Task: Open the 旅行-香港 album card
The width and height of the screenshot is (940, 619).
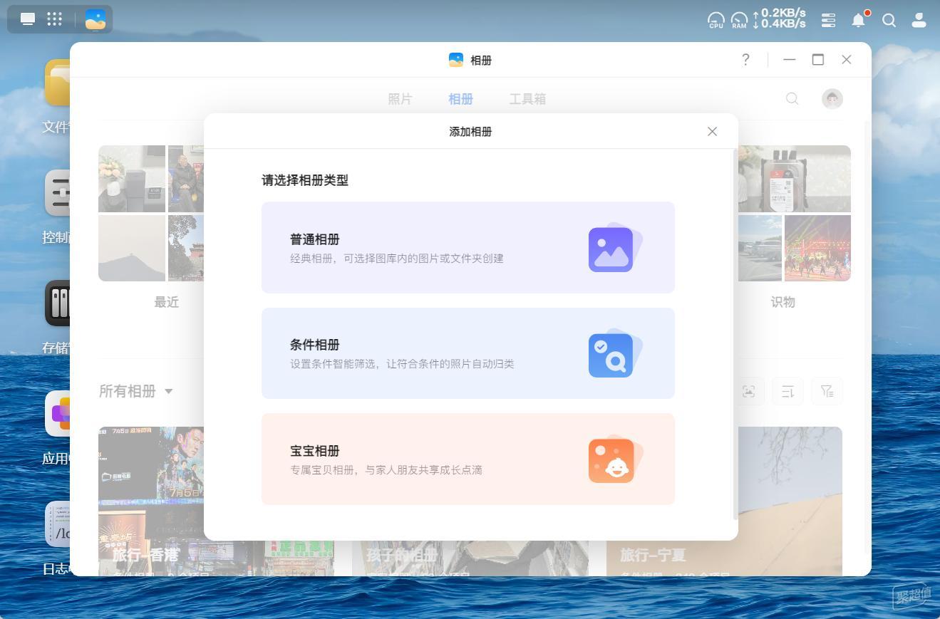Action: coord(151,501)
